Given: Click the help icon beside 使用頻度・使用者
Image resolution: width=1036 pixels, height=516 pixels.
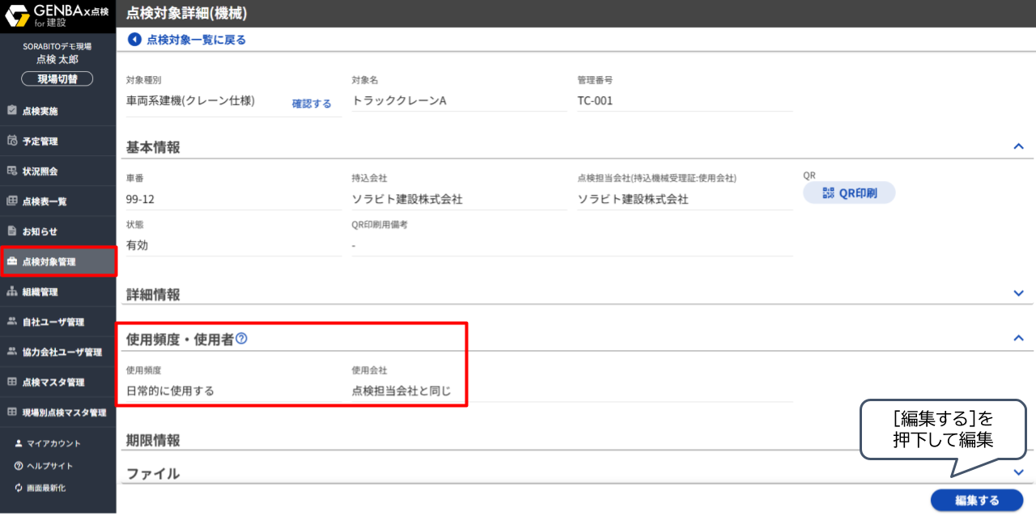Looking at the screenshot, I should pyautogui.click(x=241, y=339).
